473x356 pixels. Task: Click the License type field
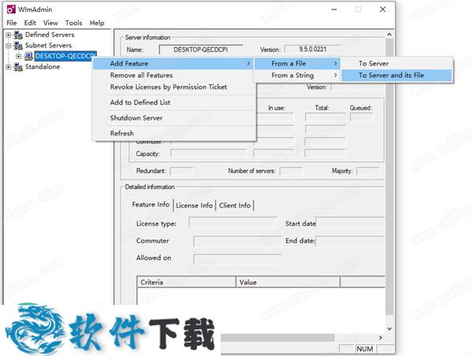click(x=233, y=222)
